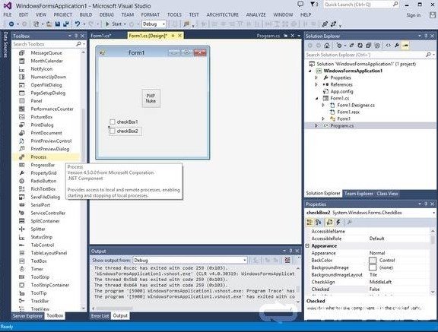Click the Solution Explorer Home icon
This screenshot has height=332, width=438.
327,46
